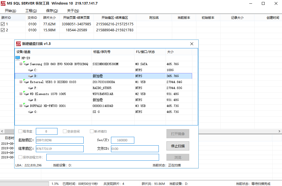Select the G: volume icon
Image resolution: width=282 pixels, height=186 pixels.
[31, 112]
